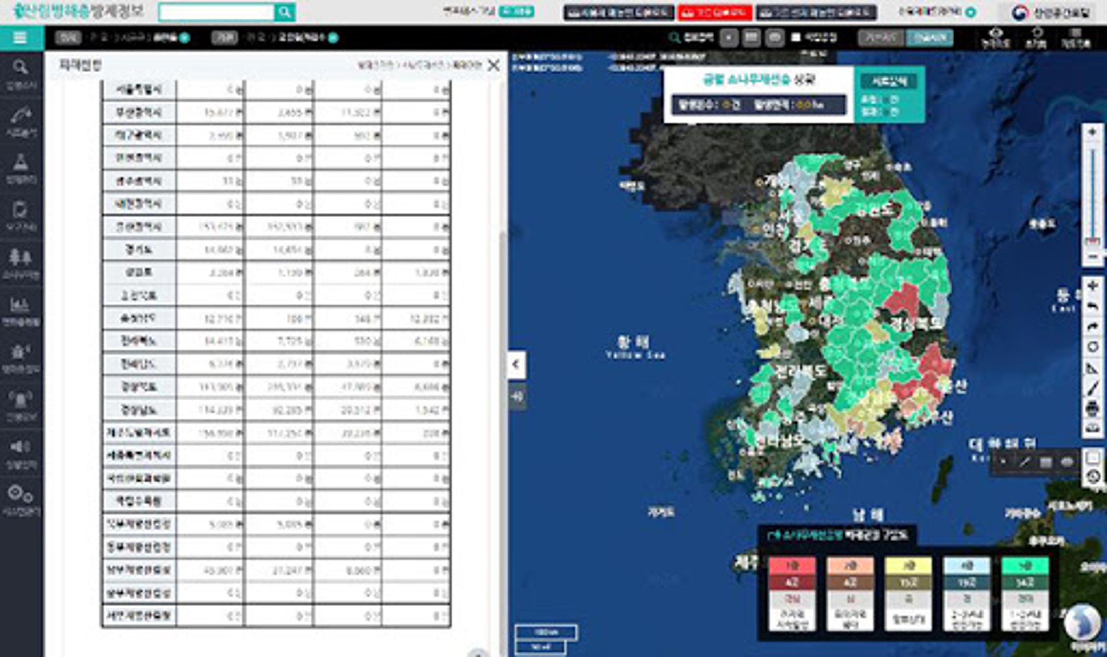Screen dimensions: 1107x657
Task: Pick the line option in floating mini toolbar
Action: click(1025, 463)
